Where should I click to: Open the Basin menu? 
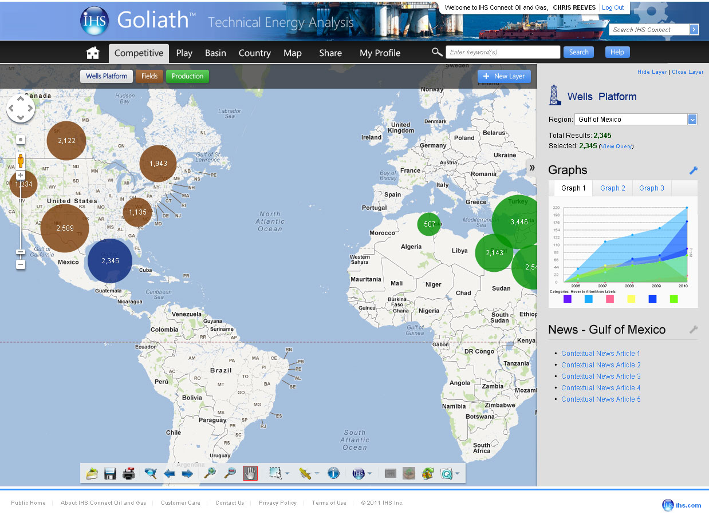(x=215, y=53)
